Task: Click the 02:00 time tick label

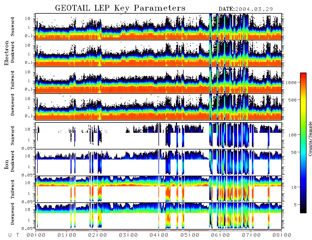Action: click(x=98, y=235)
